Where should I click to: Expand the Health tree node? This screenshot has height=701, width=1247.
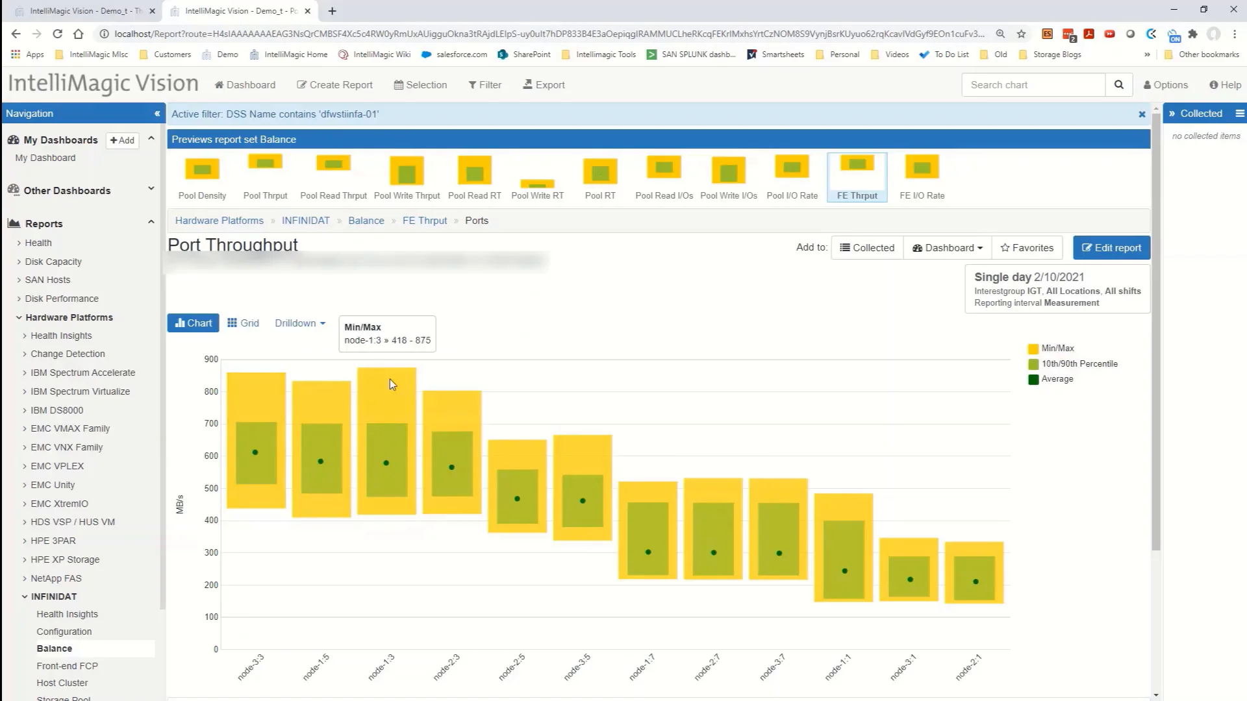click(x=19, y=243)
